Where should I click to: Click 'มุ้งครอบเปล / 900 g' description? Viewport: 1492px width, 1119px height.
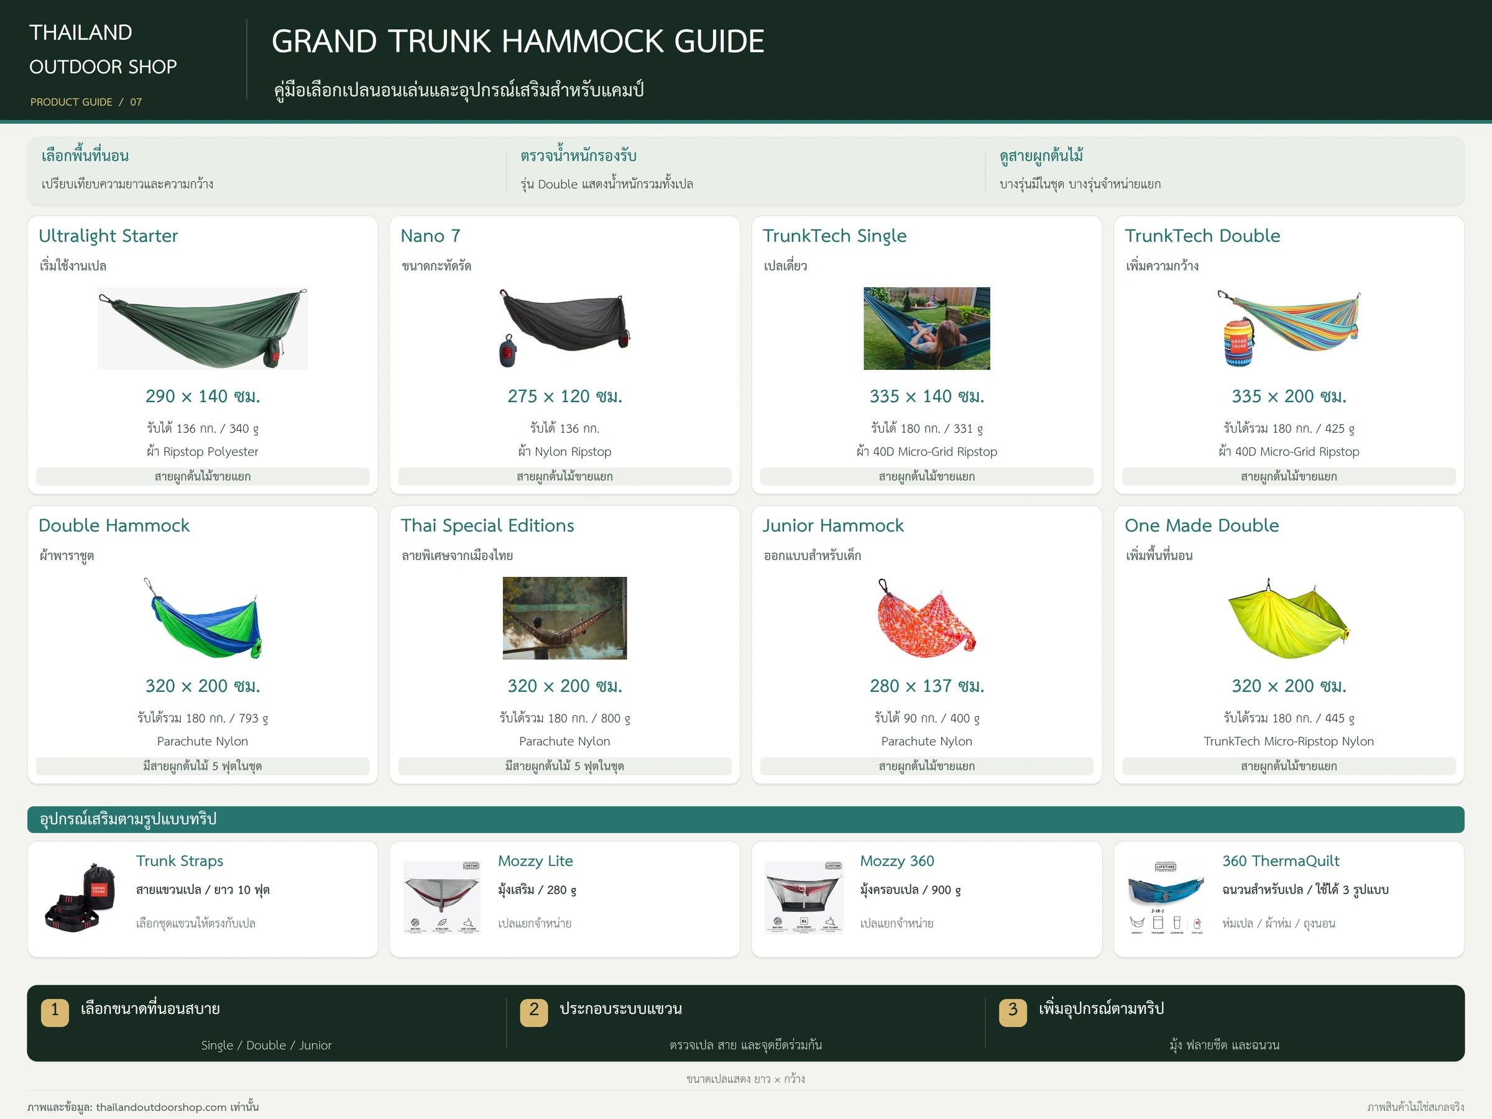[x=911, y=890]
